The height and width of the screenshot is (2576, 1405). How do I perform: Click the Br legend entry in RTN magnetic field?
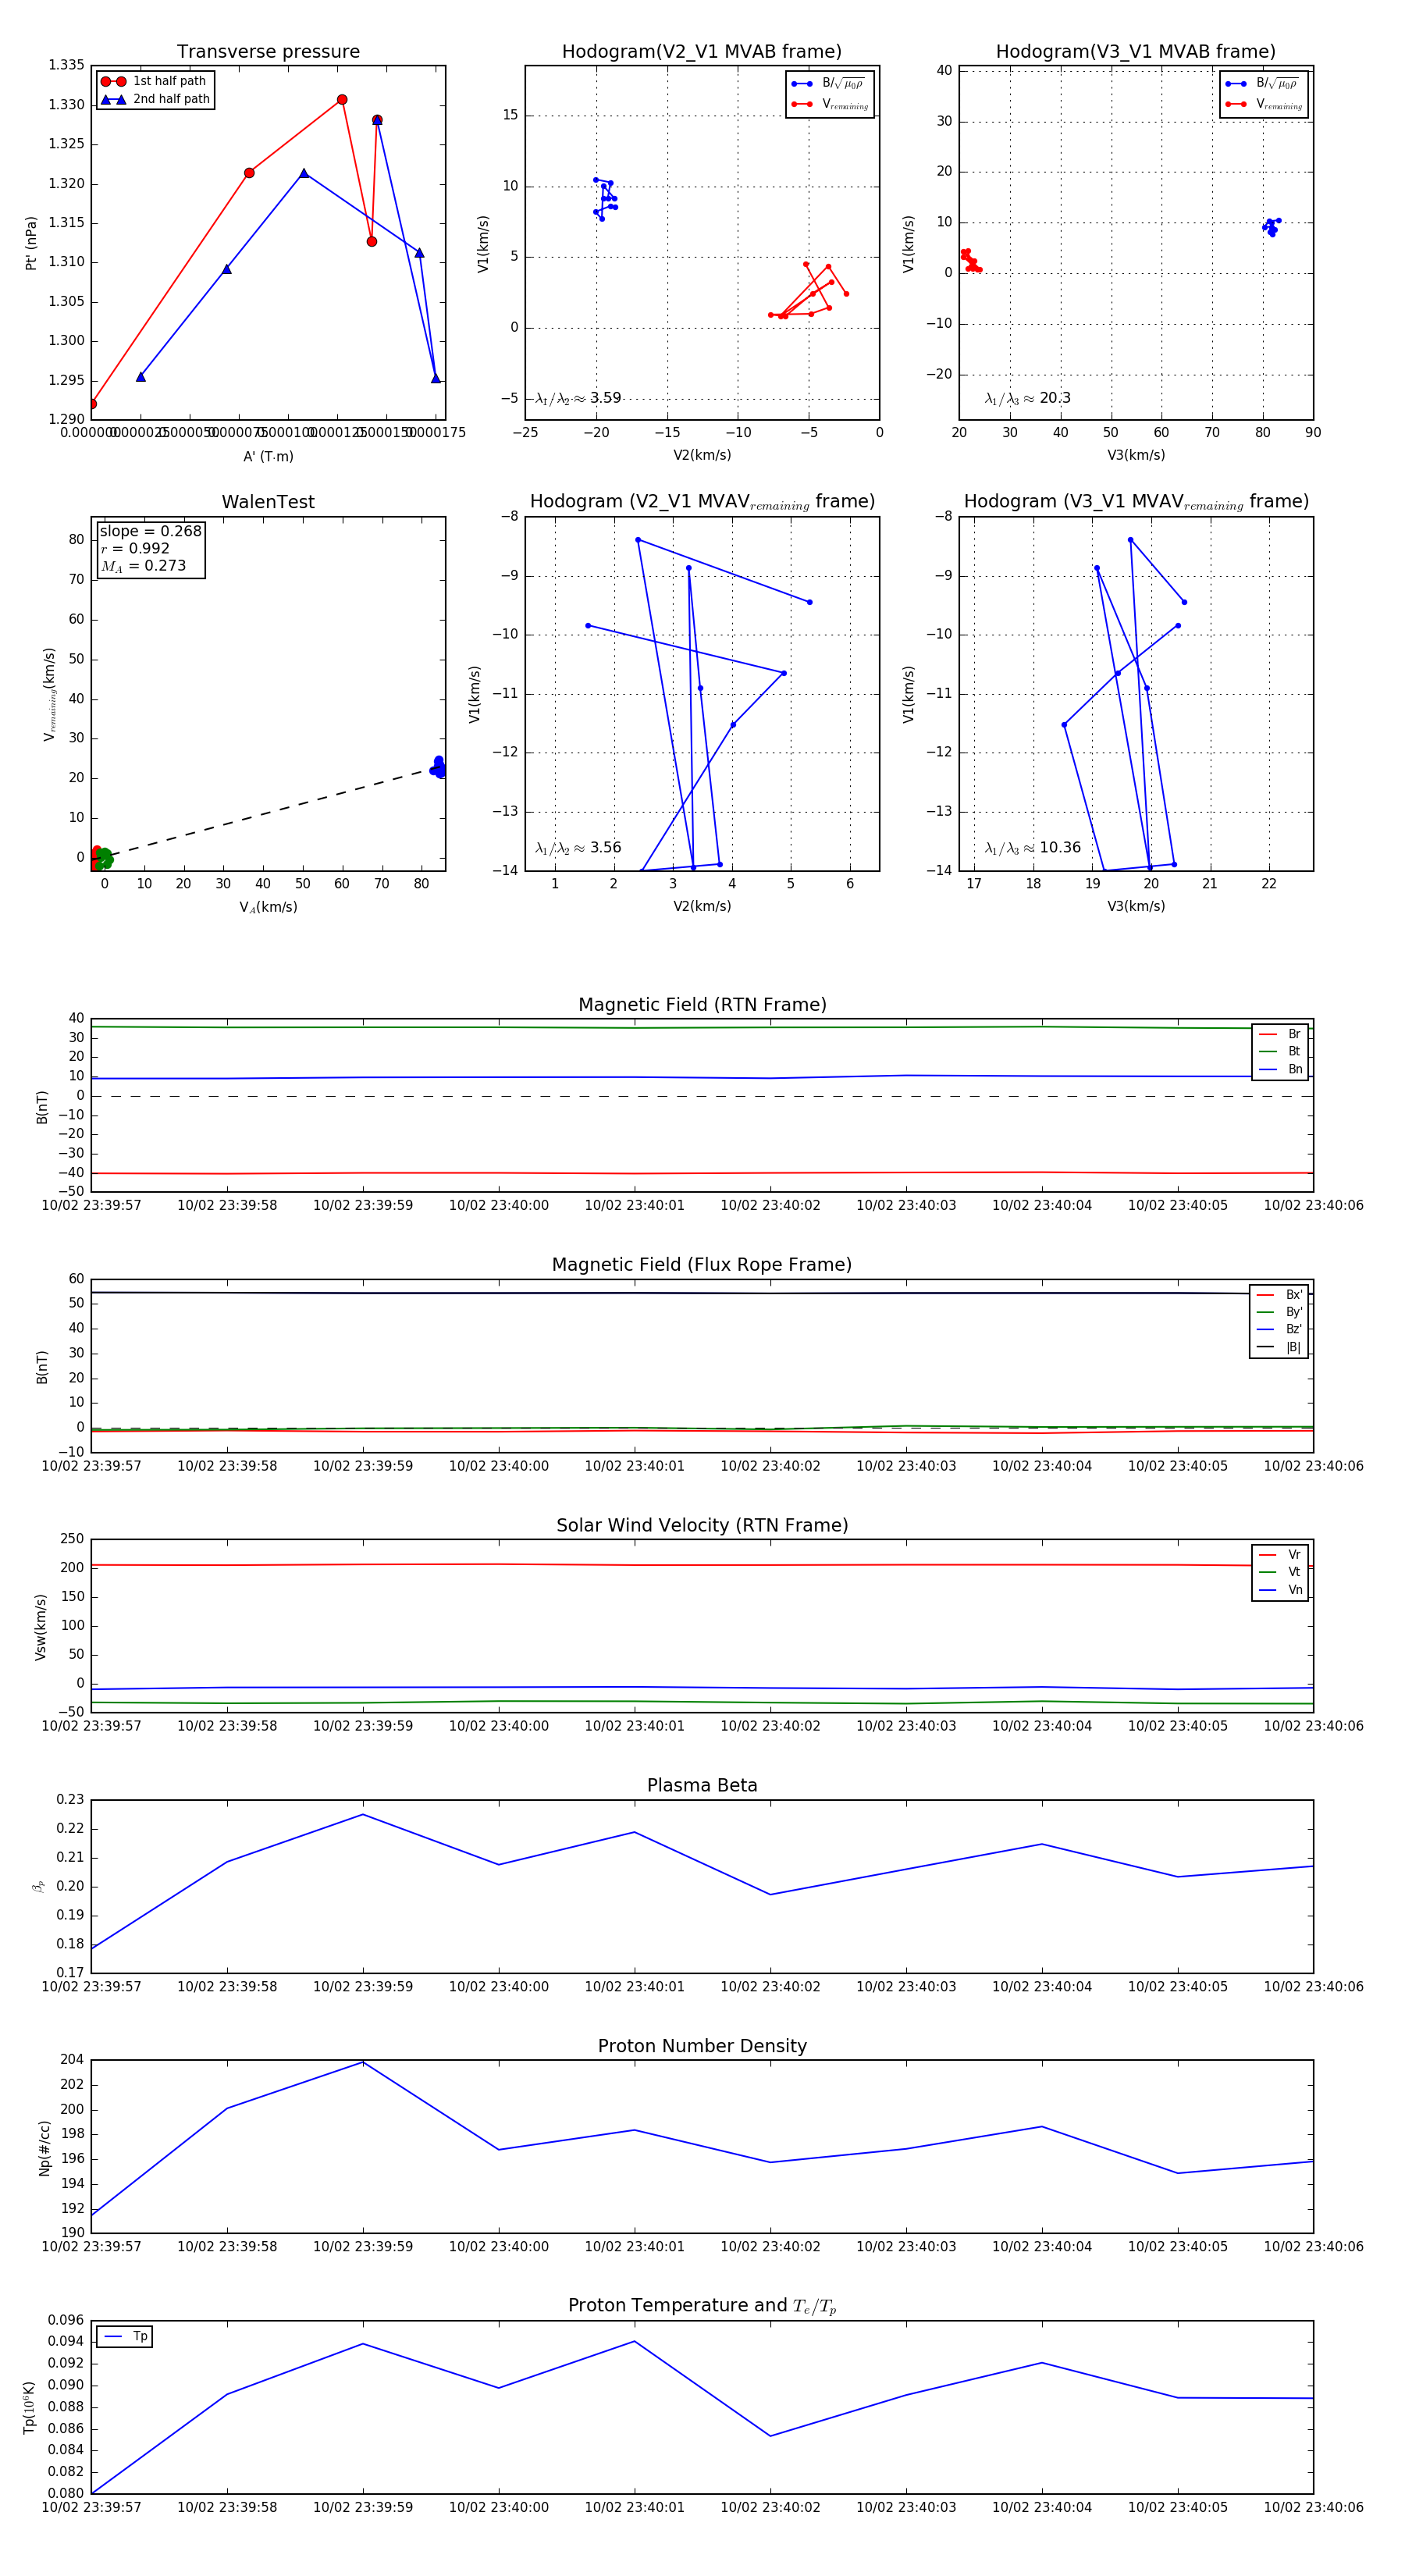click(x=1293, y=1034)
